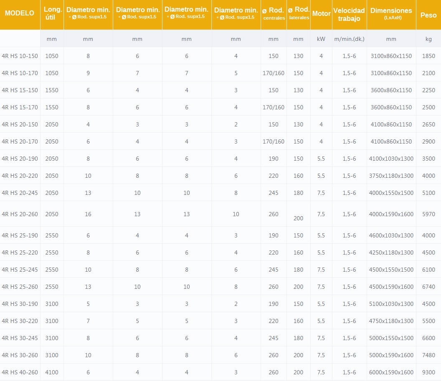
Task: Click weight value 9300
Action: click(x=428, y=372)
